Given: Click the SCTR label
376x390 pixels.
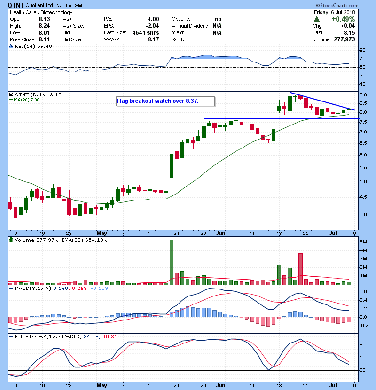Looking at the screenshot, I should 179,39.
